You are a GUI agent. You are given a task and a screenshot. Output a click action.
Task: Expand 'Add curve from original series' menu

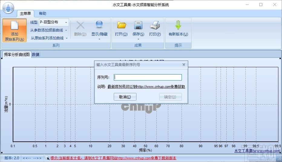coord(67,38)
